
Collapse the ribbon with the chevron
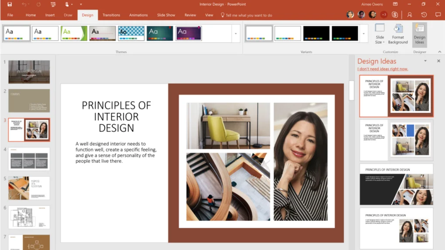click(439, 52)
